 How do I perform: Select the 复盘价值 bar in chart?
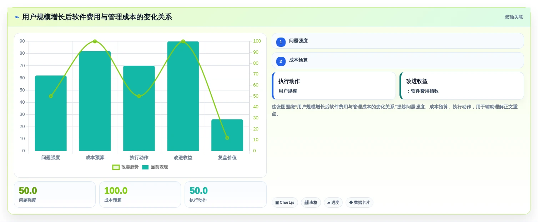[227, 135]
